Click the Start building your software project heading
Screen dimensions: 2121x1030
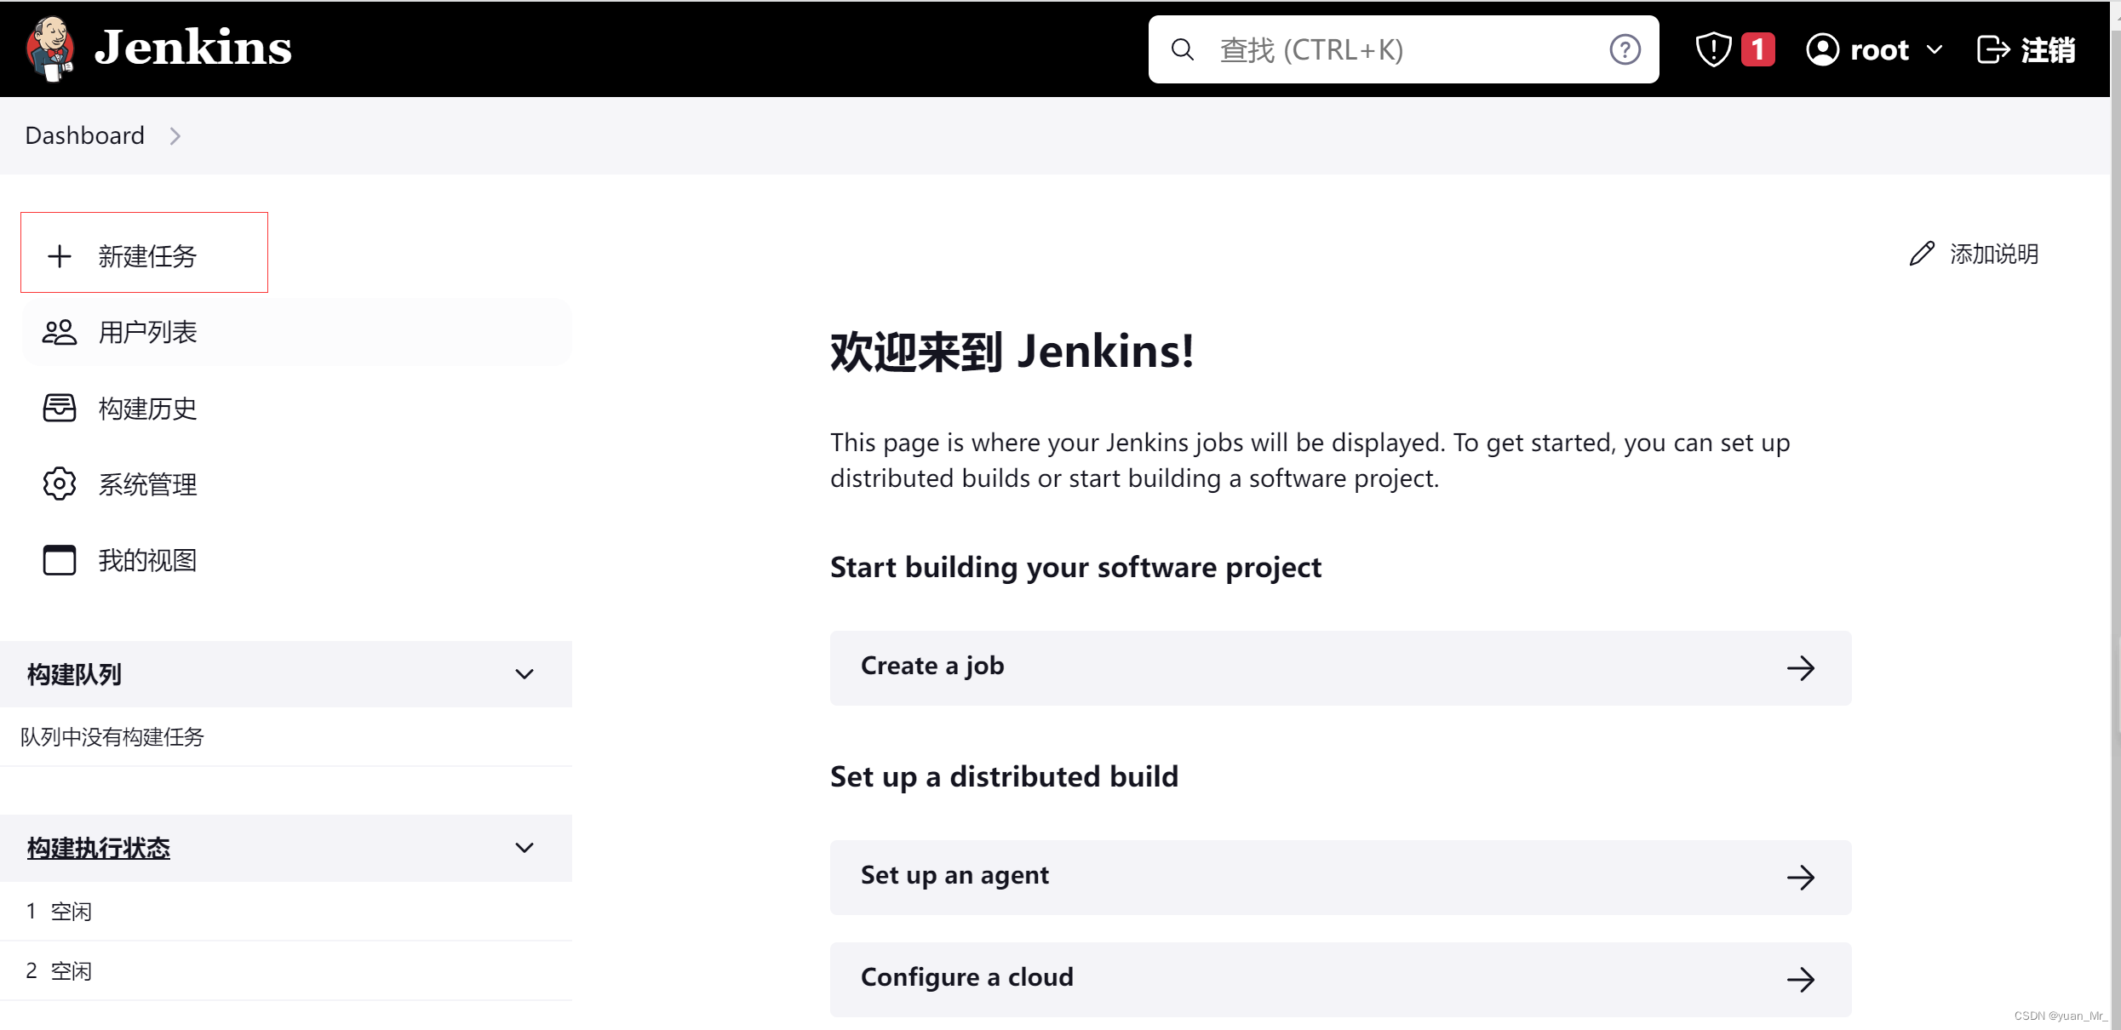(1075, 568)
